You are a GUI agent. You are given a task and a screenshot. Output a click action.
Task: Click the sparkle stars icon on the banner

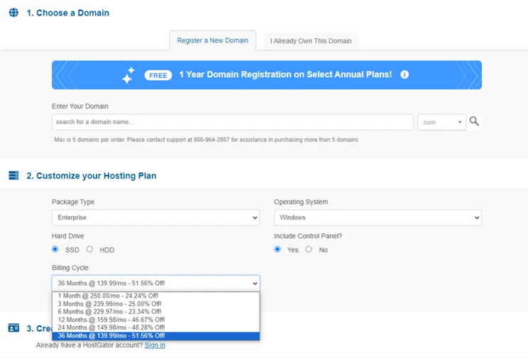(x=128, y=75)
